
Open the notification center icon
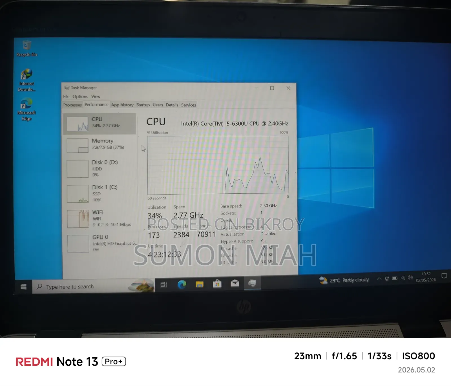(x=444, y=276)
